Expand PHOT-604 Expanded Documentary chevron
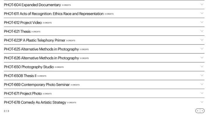The width and height of the screenshot is (207, 115). 202,4
